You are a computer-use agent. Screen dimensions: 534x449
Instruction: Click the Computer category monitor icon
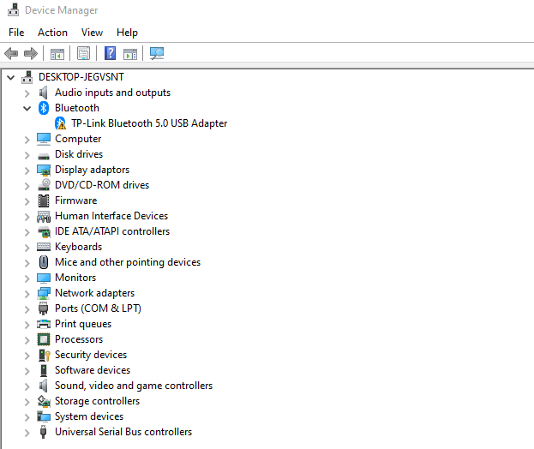click(44, 139)
